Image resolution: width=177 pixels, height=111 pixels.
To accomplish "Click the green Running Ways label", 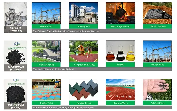I will coord(120,103).
